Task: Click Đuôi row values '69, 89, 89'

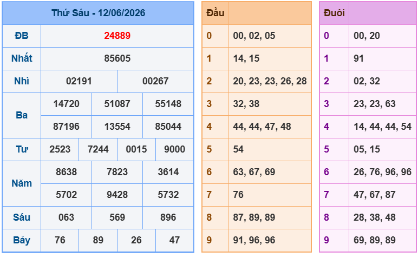Action: (x=375, y=240)
